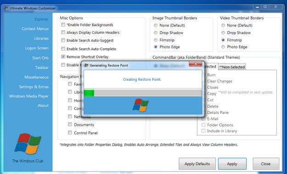
Task: Select Filmstrip for image thumbnail borders
Action: 156,40
